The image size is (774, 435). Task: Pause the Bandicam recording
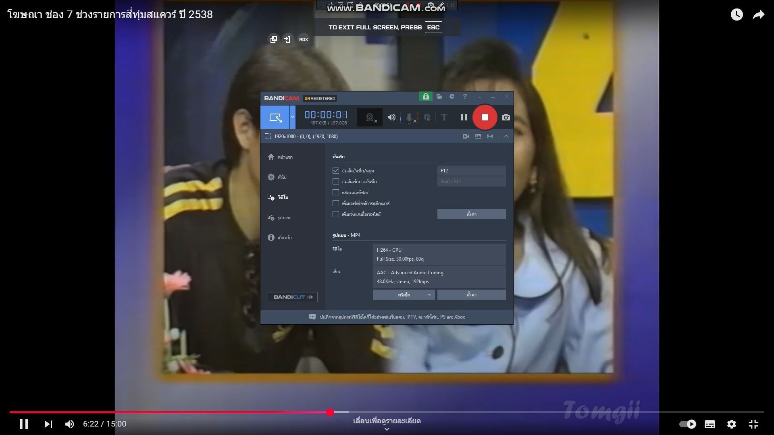tap(464, 117)
